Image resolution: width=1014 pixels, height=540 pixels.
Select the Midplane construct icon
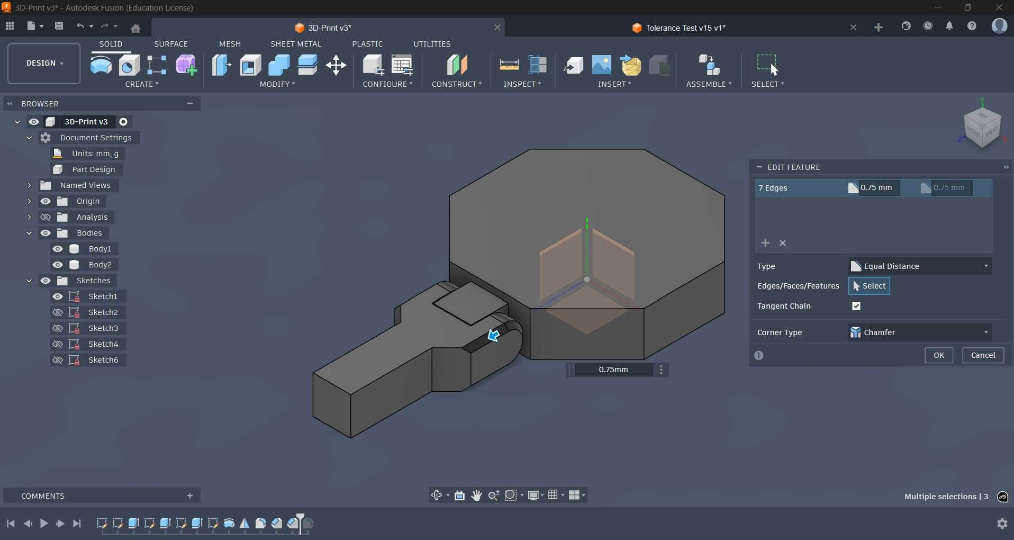tap(457, 65)
